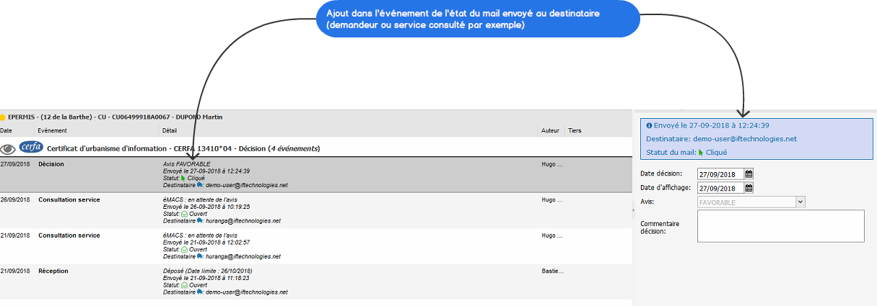This screenshot has height=306, width=877.
Task: Select the 21/09/2018 Réception event row
Action: pos(315,282)
